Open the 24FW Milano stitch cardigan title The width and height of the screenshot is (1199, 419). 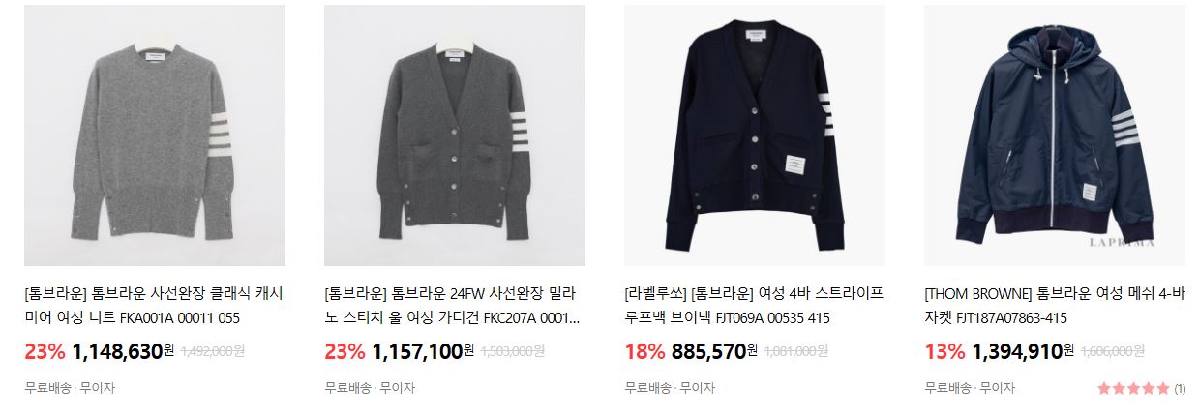452,305
